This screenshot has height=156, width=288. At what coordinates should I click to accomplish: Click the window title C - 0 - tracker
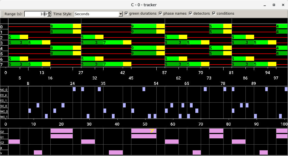point(144,5)
